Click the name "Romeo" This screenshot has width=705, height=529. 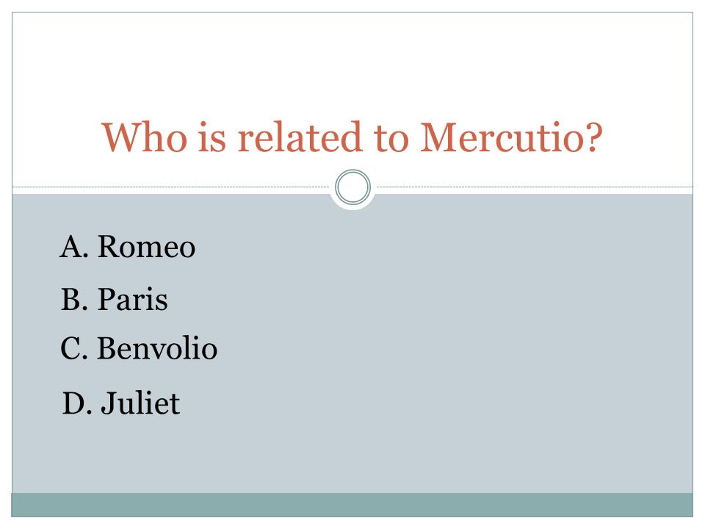pyautogui.click(x=147, y=247)
